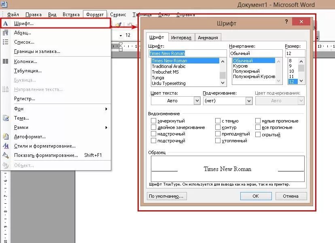
Task: Expand the Рамки submenu
Action: [106, 127]
